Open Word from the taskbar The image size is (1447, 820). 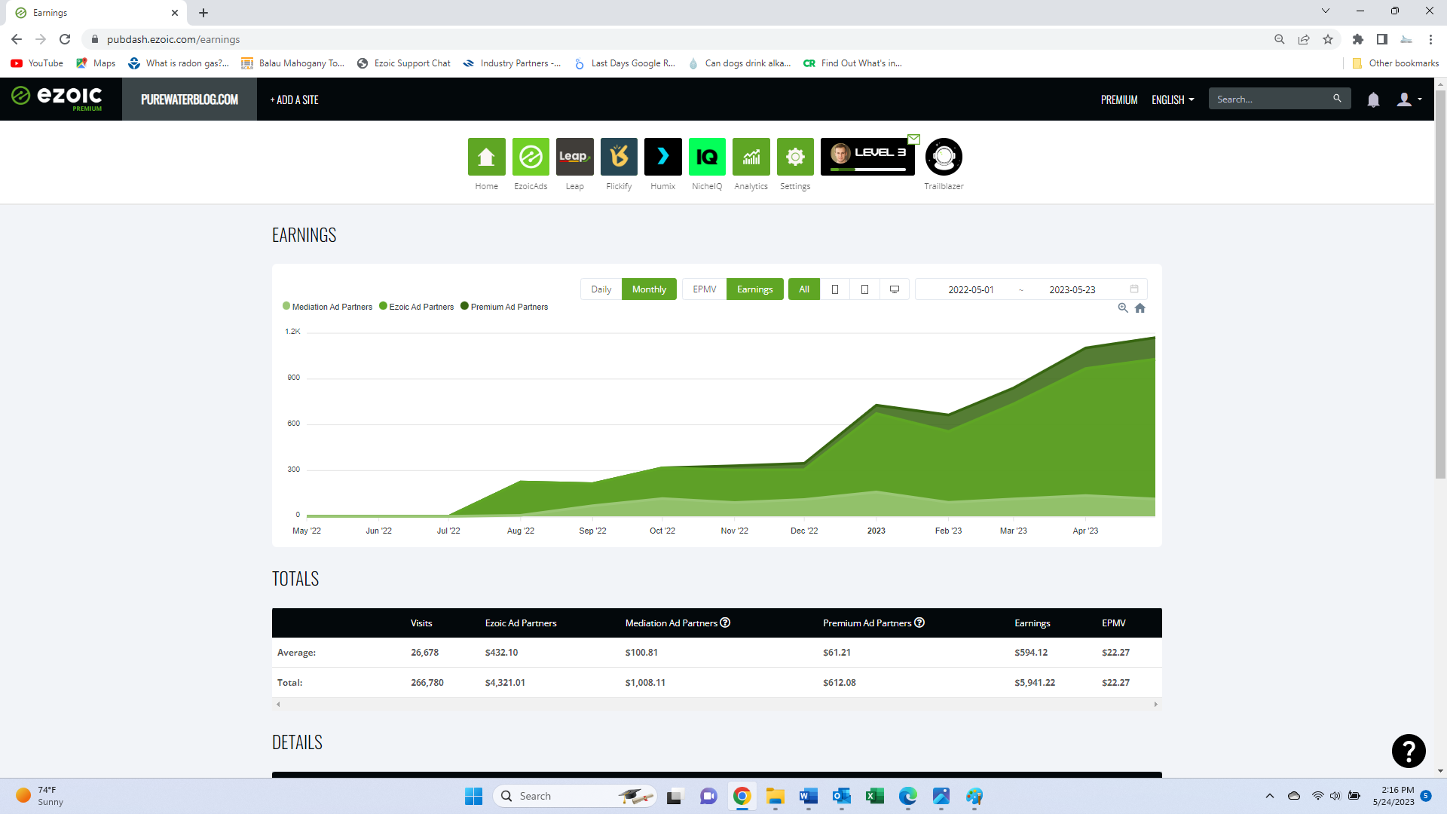(808, 797)
